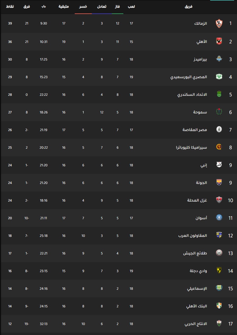Open the أسوان blue round crest

point(219,218)
